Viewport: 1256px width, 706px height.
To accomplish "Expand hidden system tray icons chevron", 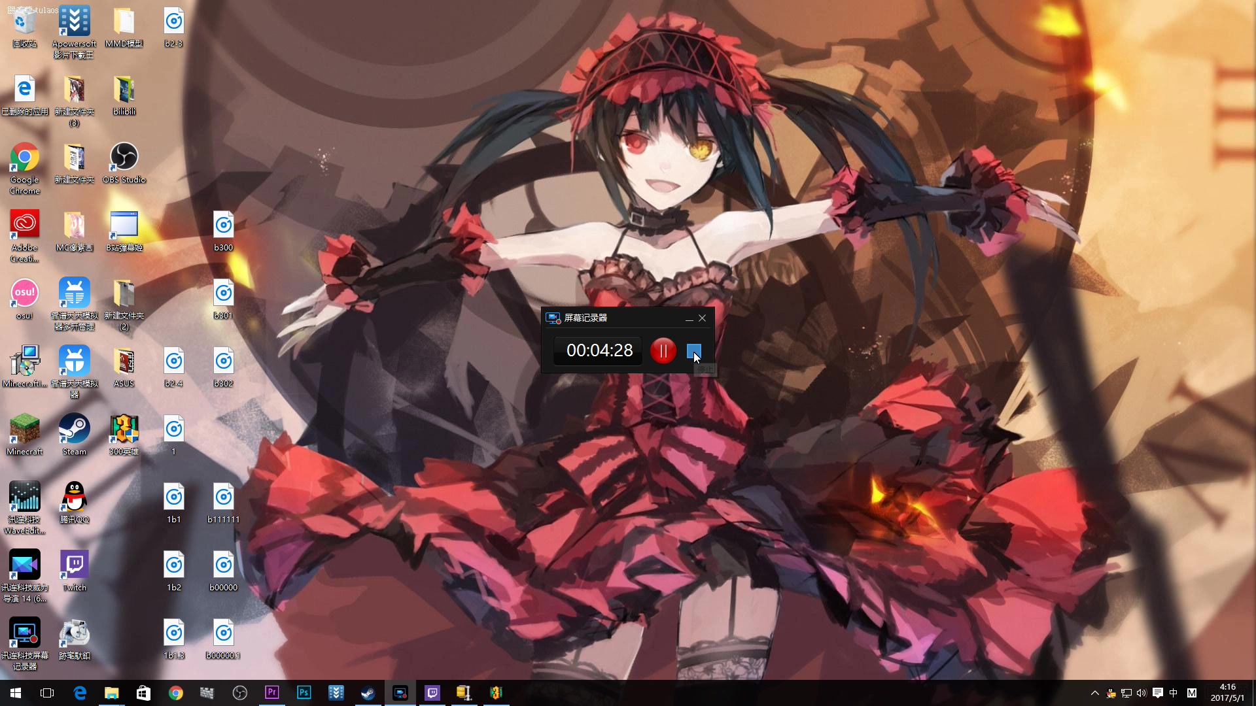I will (1094, 693).
